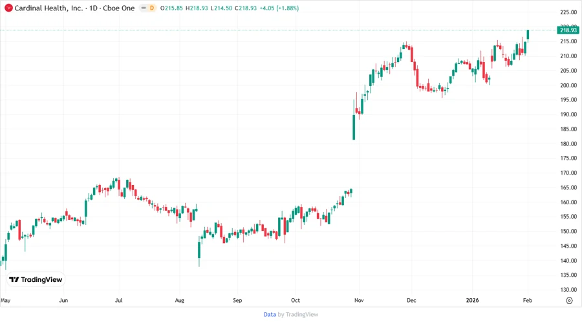This screenshot has height=322, width=582.
Task: Click the Jun label on time axis
Action: [x=63, y=300]
